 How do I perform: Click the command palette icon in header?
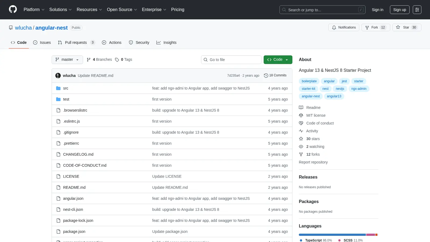coord(417,10)
